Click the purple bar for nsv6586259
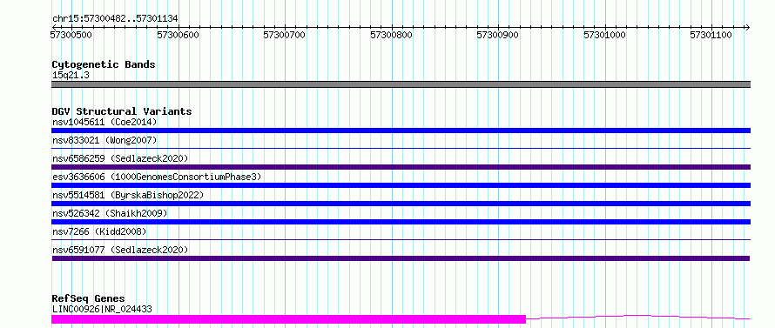Image resolution: width=775 pixels, height=328 pixels. pos(401,167)
